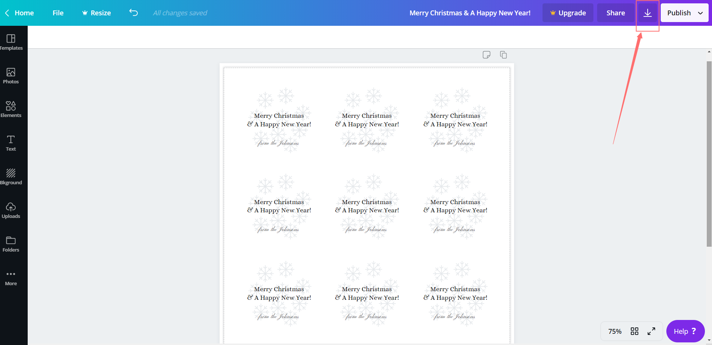Image resolution: width=712 pixels, height=345 pixels.
Task: Open the Background panel
Action: [11, 176]
